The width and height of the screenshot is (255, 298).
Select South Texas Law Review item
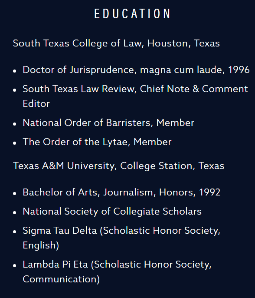click(135, 96)
